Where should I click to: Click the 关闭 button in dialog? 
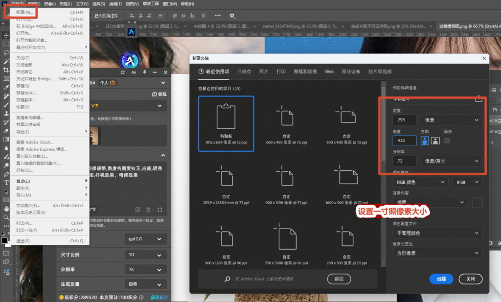point(471,279)
